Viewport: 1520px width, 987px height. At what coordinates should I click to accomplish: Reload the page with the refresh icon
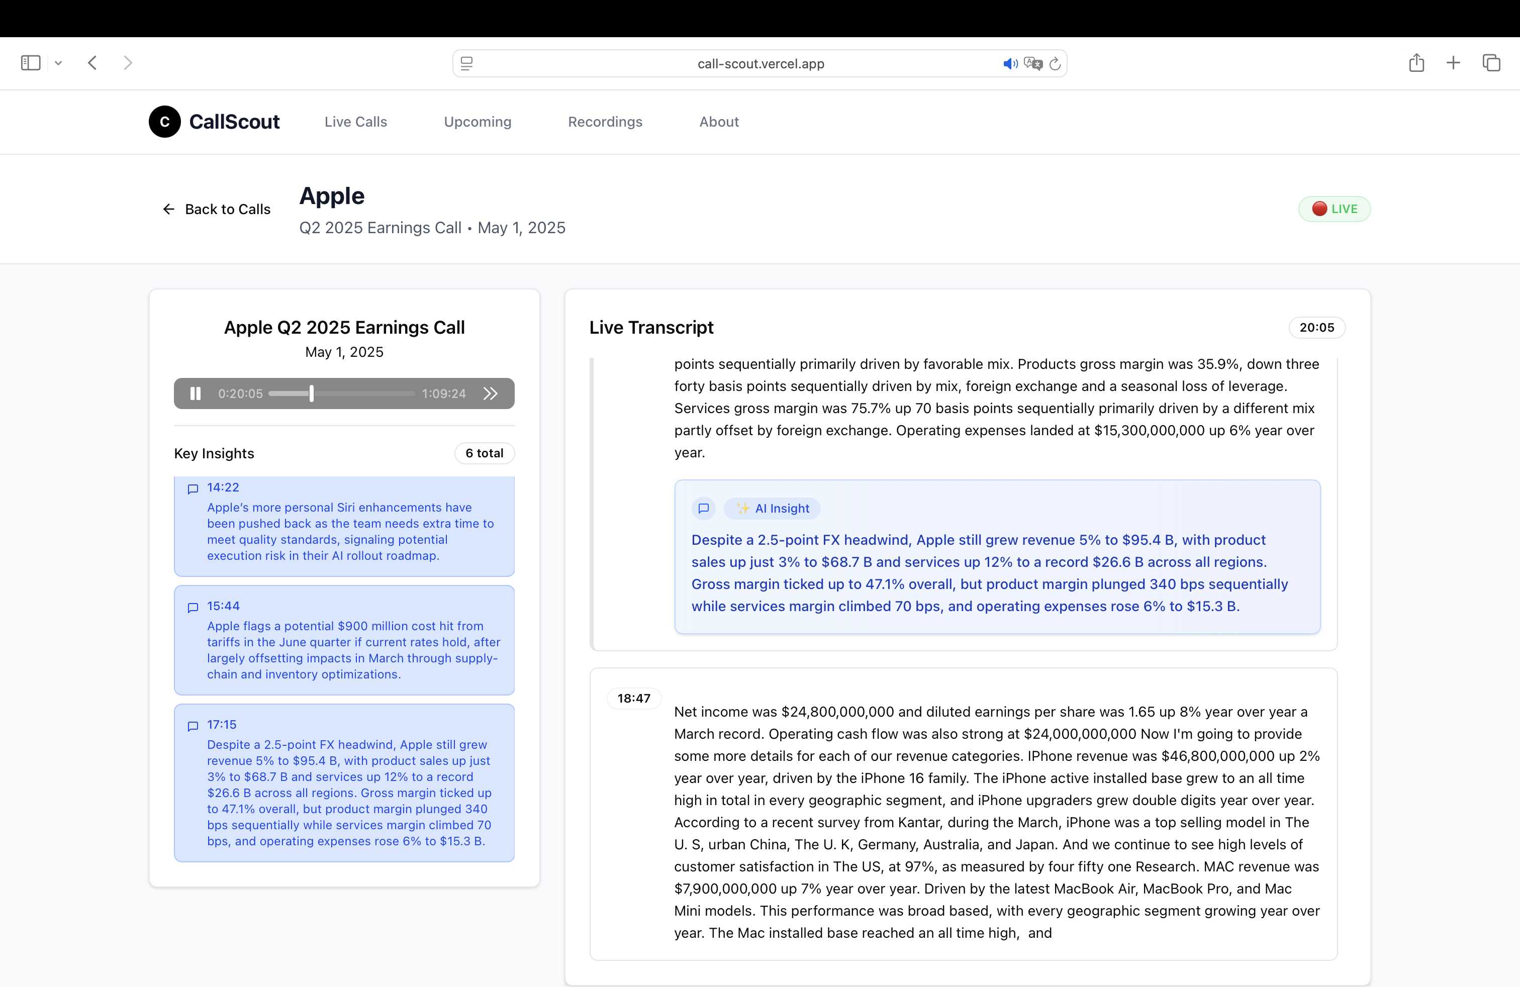pyautogui.click(x=1055, y=64)
